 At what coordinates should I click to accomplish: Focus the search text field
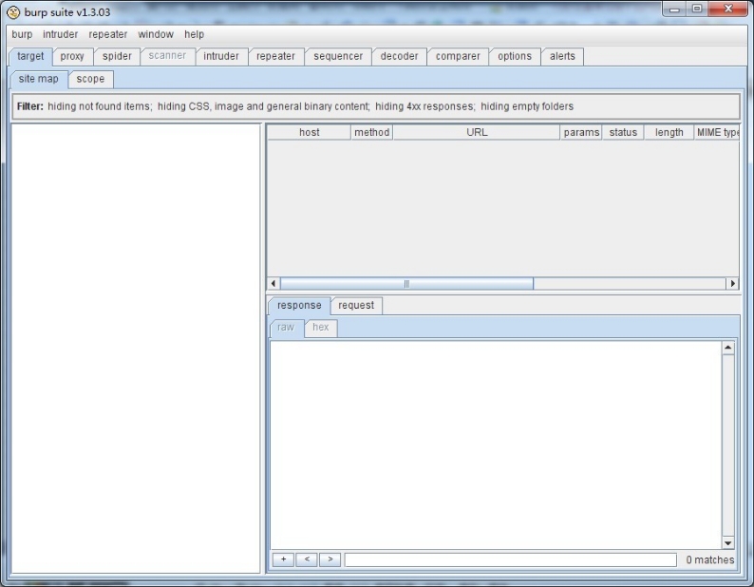tap(511, 560)
